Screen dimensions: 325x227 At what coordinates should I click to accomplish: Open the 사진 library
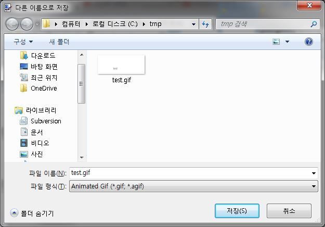[37, 154]
